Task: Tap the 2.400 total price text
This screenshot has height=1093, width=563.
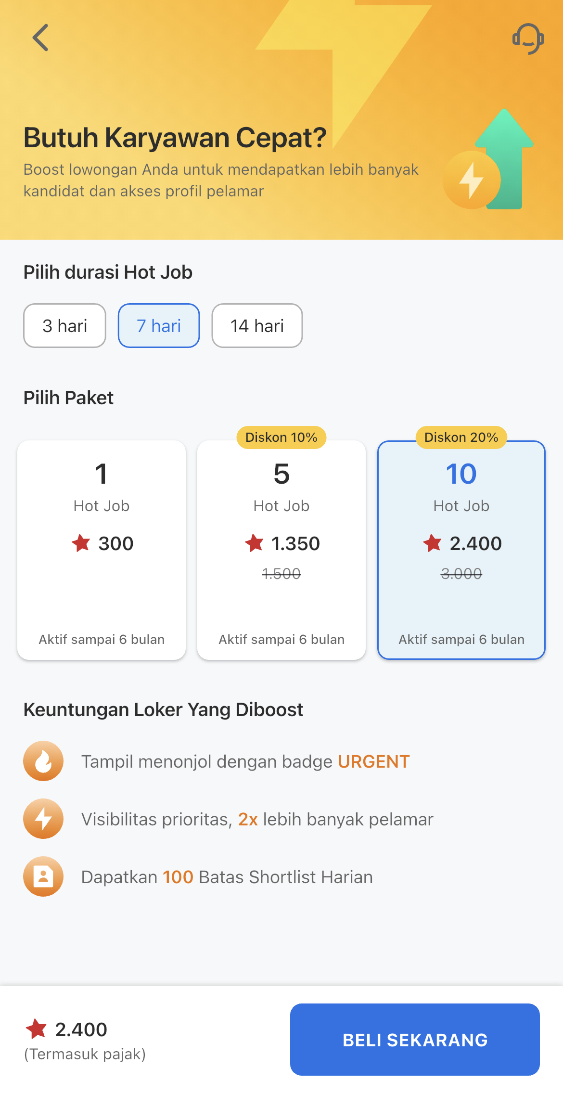Action: pos(81,1029)
